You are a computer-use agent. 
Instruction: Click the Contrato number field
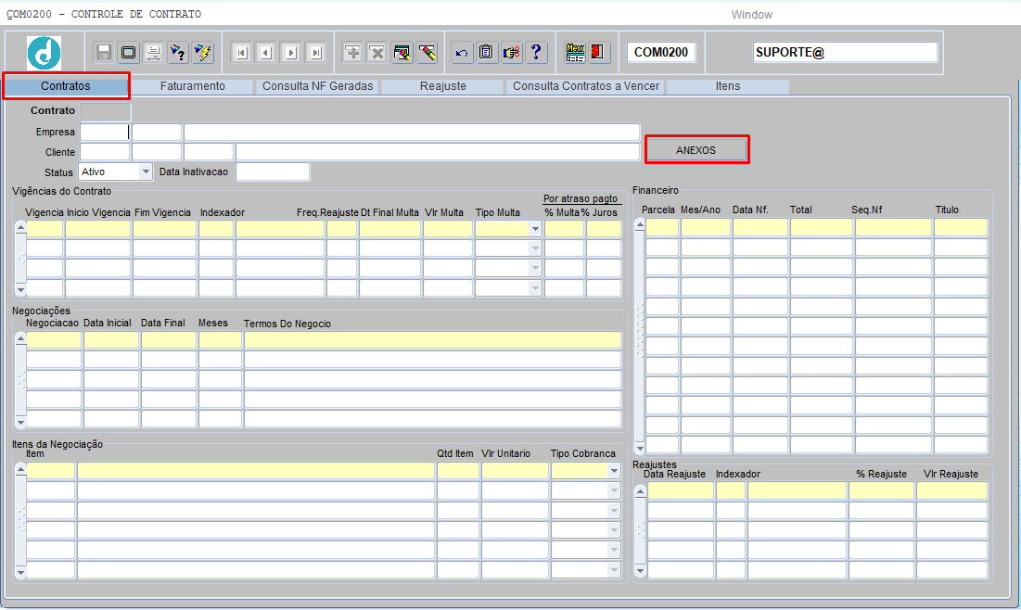106,111
